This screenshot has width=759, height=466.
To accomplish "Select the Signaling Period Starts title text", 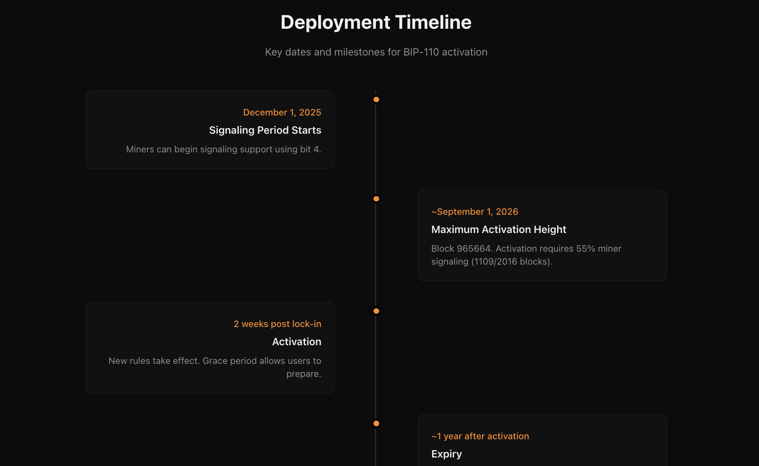I will click(x=265, y=130).
